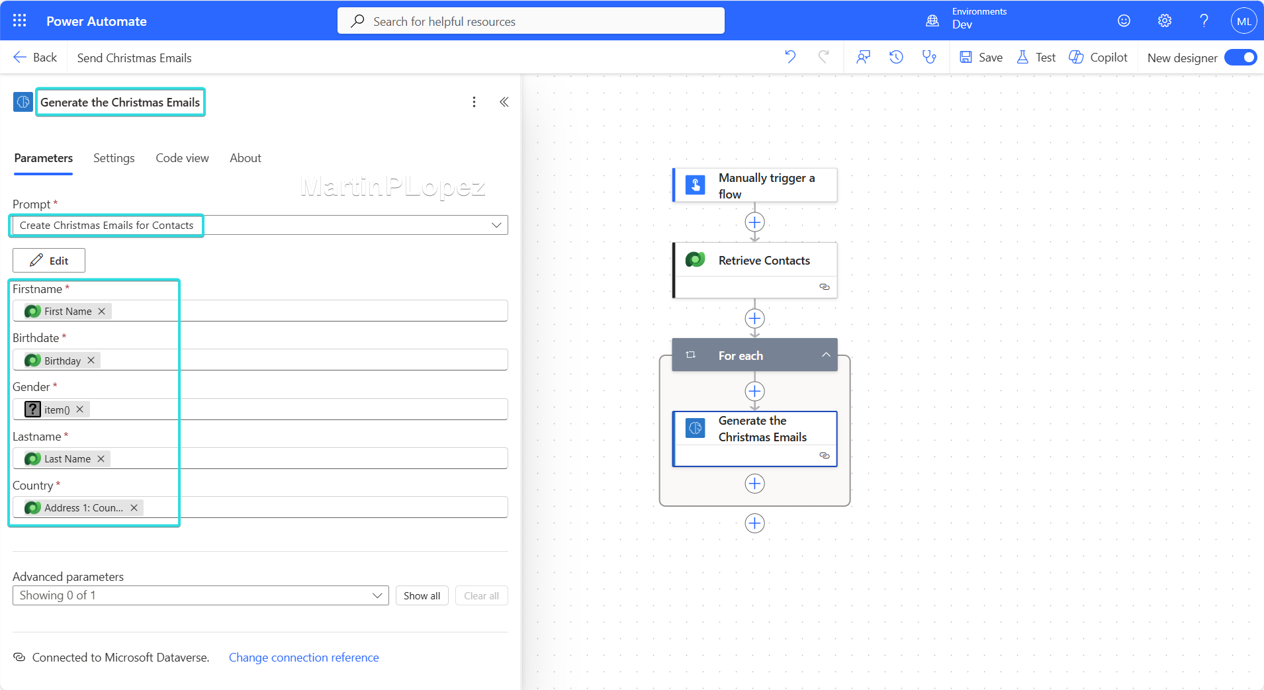Click the Edit prompt button
Image resolution: width=1264 pixels, height=690 pixels.
tap(49, 261)
